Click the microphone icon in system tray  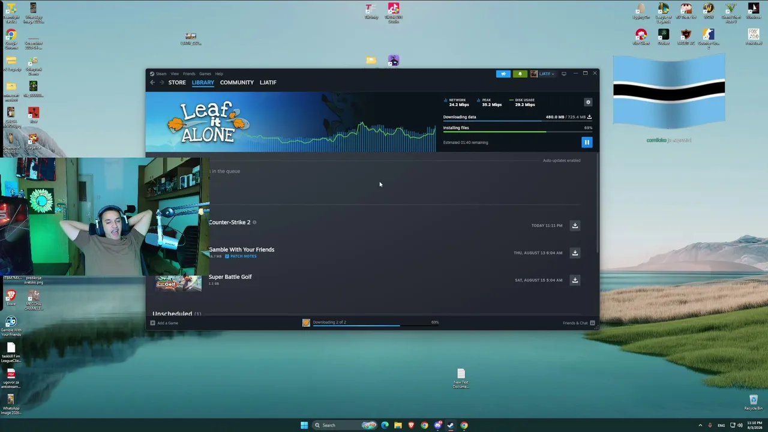[x=710, y=425]
